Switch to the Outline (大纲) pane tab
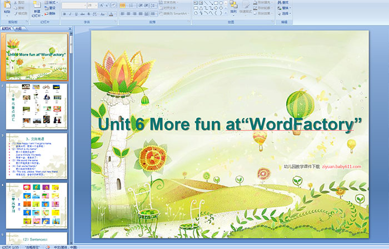 [18, 29]
